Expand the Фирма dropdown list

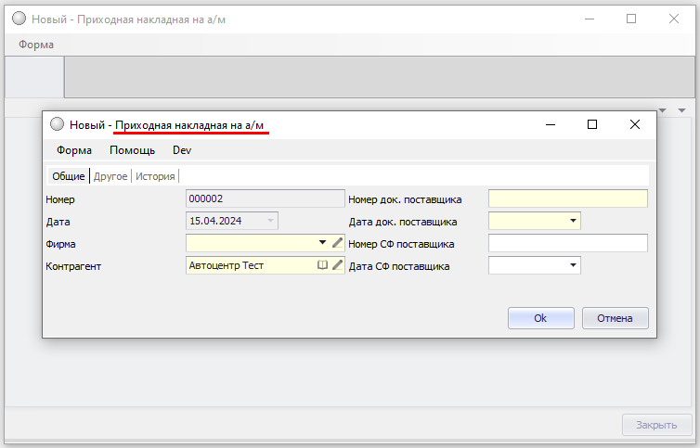pyautogui.click(x=322, y=243)
